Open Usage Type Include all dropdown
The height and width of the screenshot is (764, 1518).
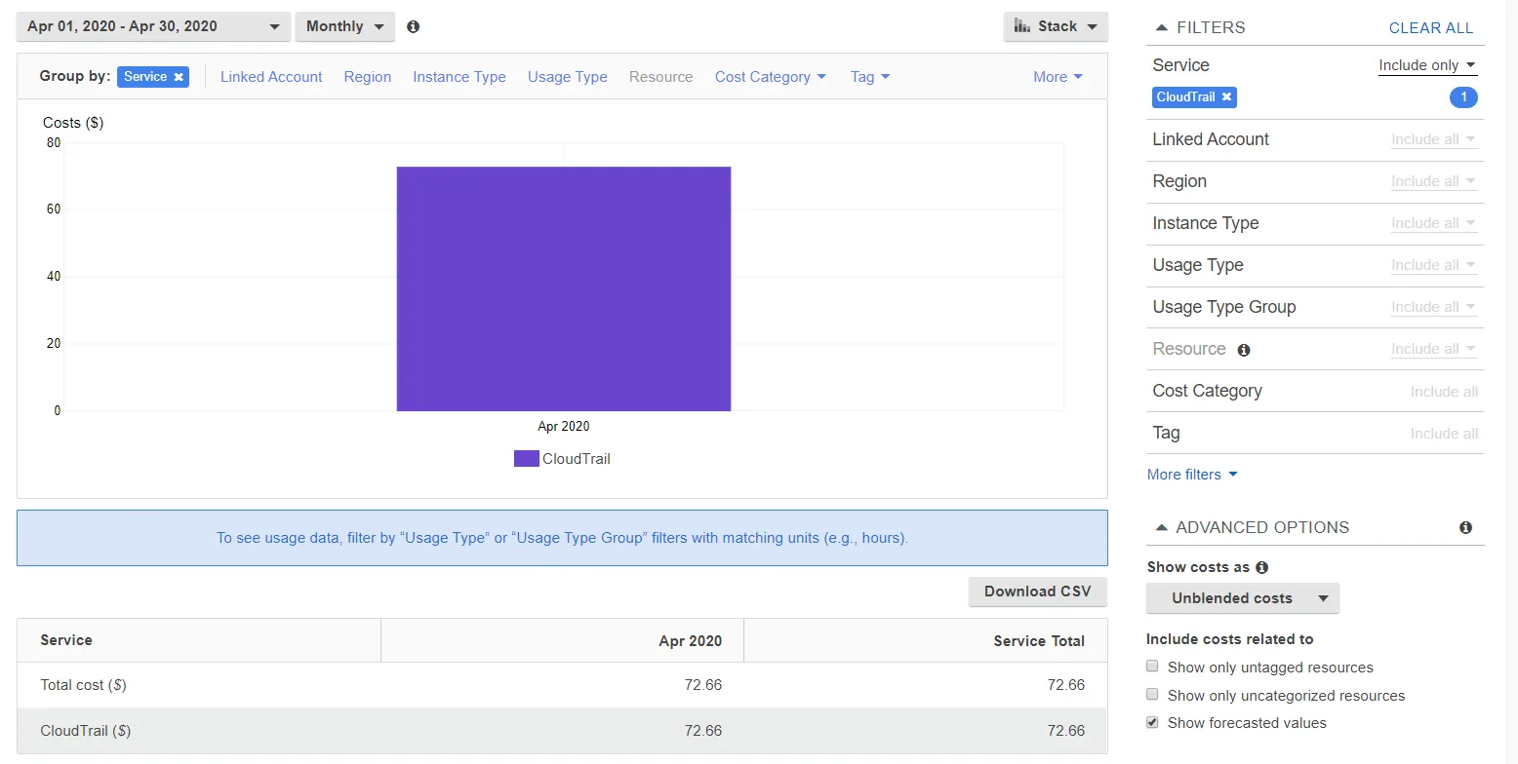[1433, 265]
